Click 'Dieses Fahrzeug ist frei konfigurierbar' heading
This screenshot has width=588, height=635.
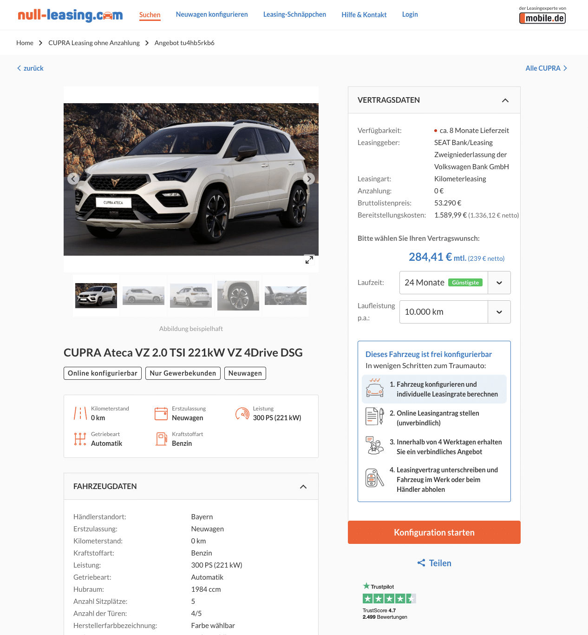(429, 354)
